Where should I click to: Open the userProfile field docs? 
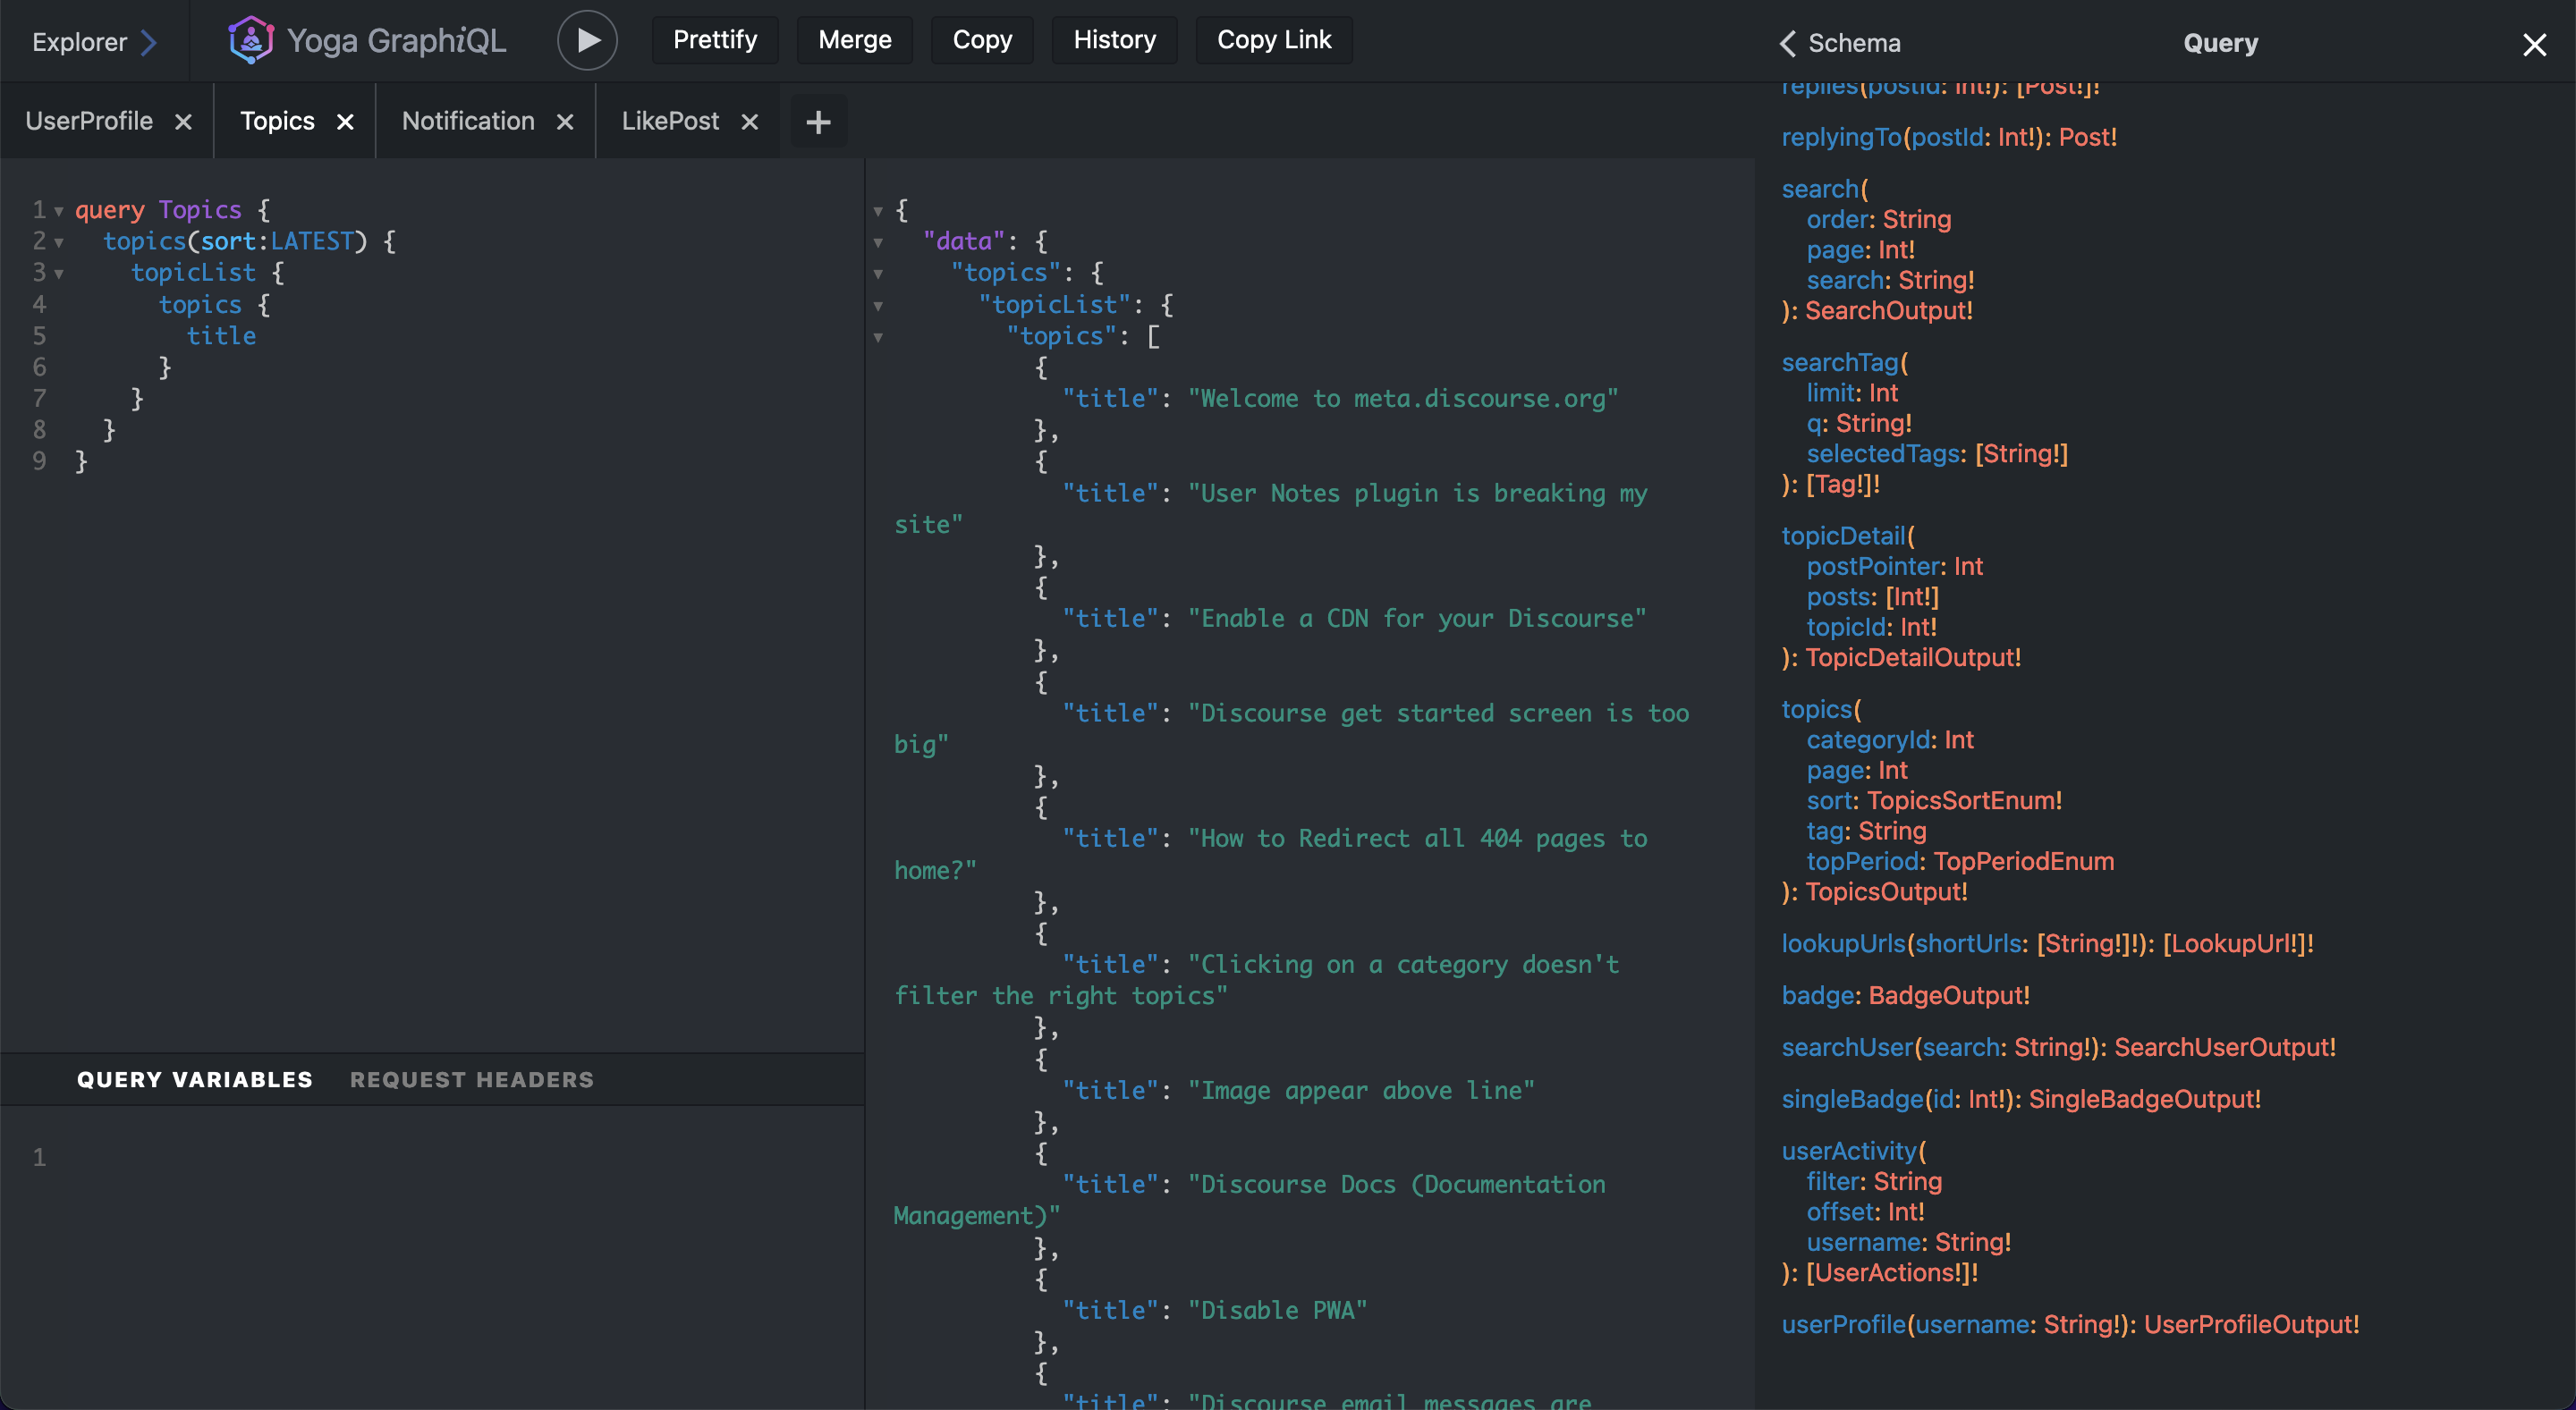coord(1844,1324)
